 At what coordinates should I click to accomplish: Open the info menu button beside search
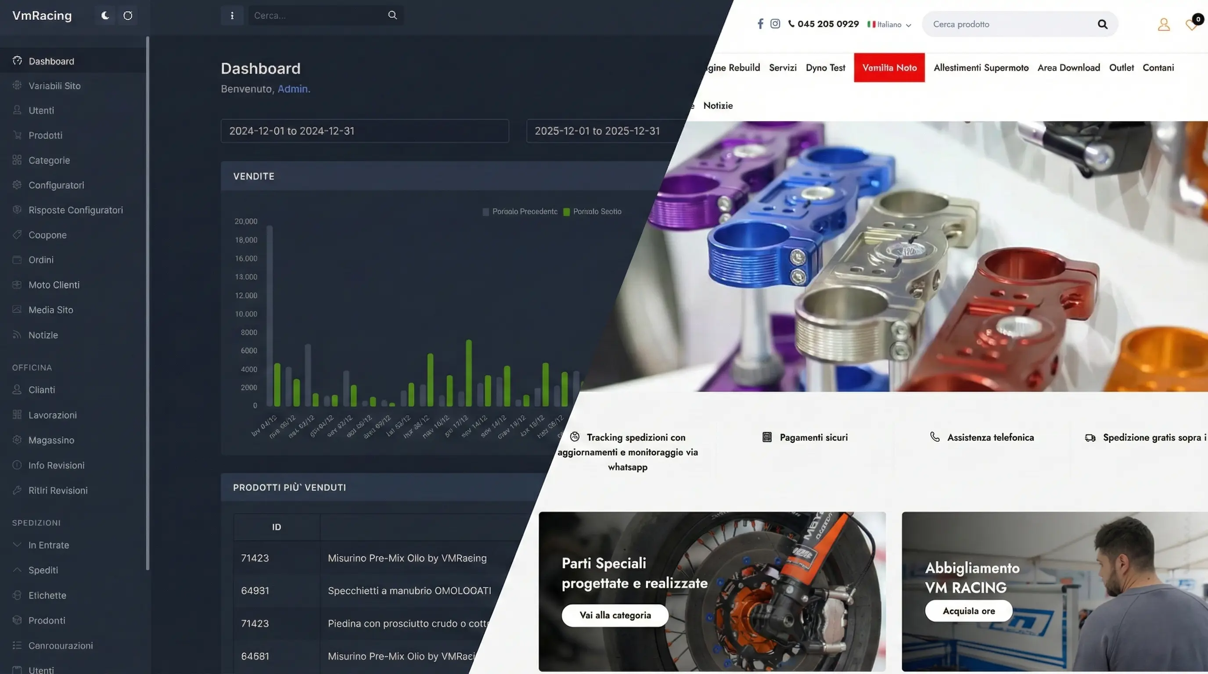pyautogui.click(x=232, y=15)
